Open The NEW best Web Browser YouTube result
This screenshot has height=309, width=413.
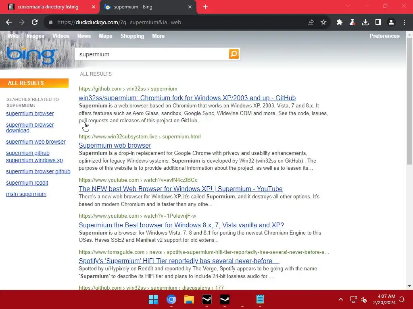point(180,189)
